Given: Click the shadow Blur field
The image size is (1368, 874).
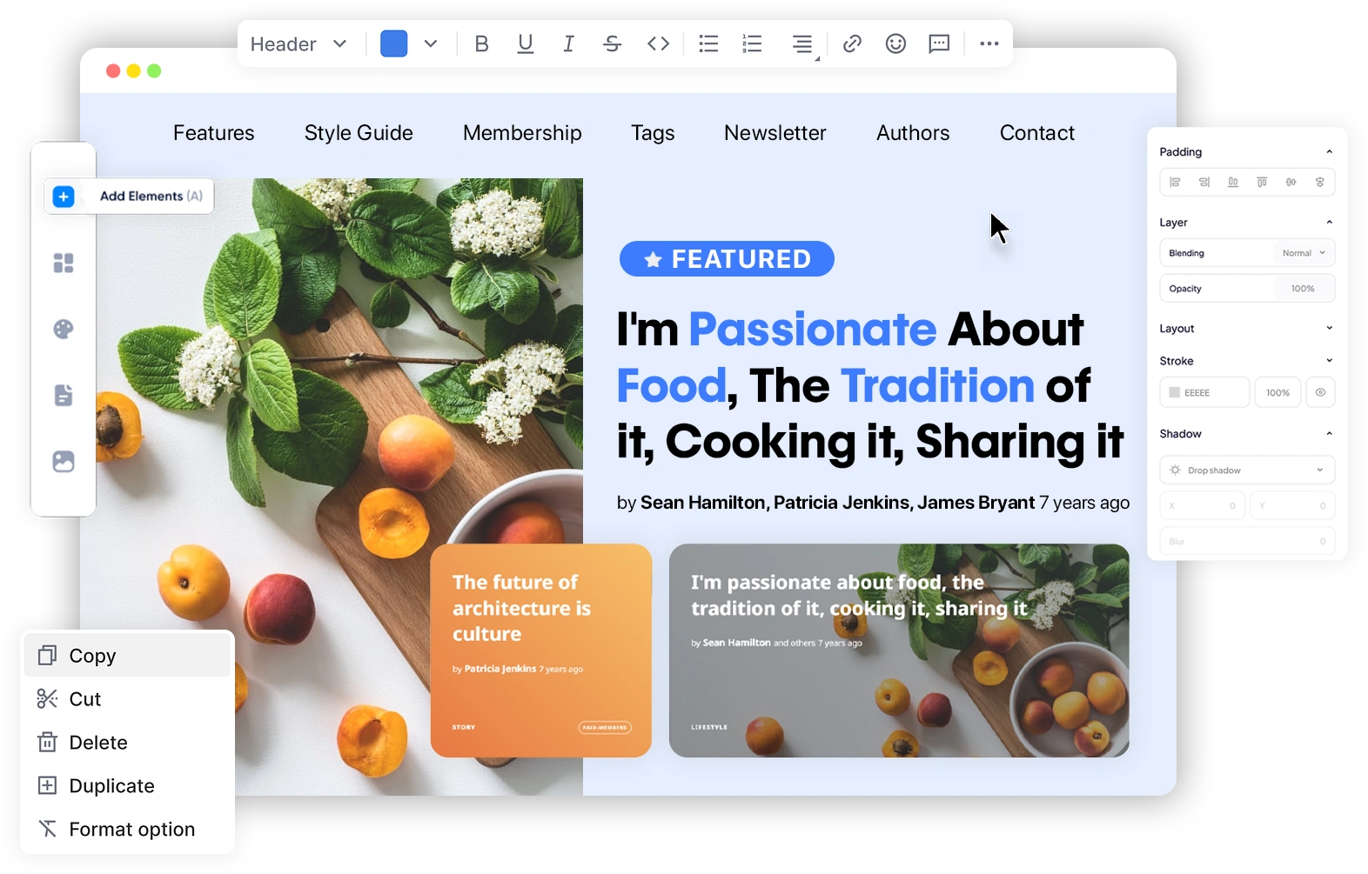Looking at the screenshot, I should coord(1247,541).
